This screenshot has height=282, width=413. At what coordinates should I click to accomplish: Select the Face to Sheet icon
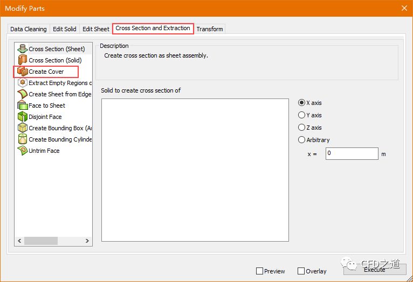coord(22,105)
